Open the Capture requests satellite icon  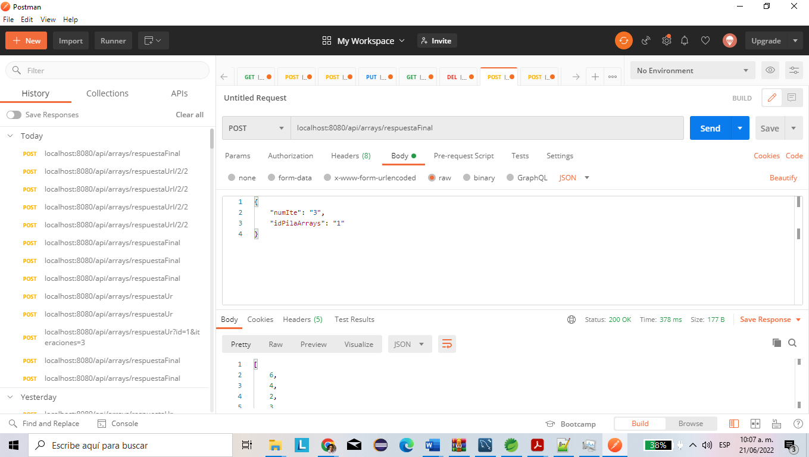click(x=645, y=40)
